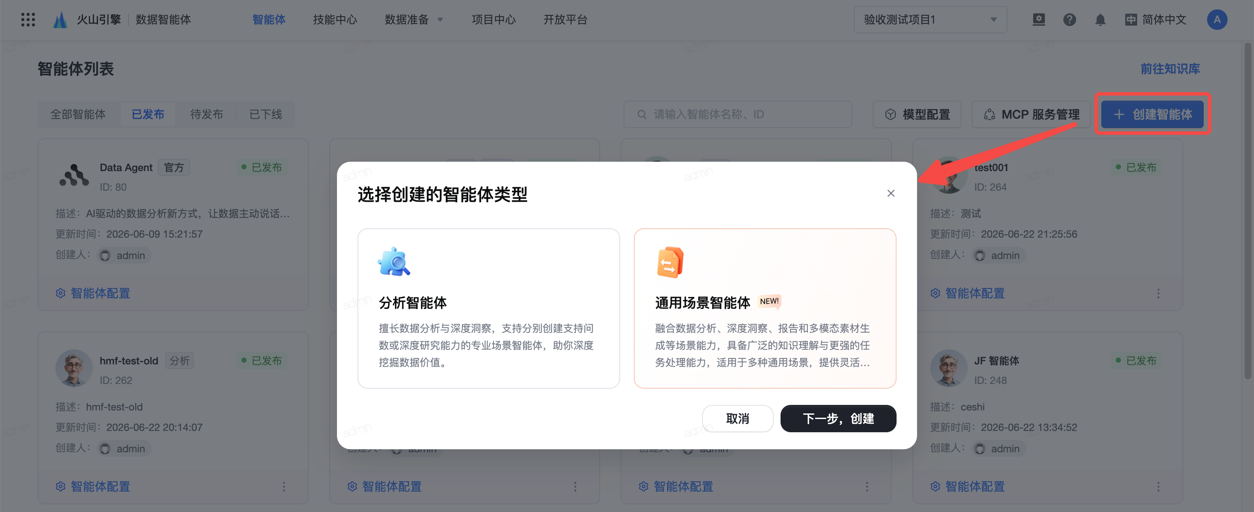Open more options in second bottom-row card
Screen dimensions: 1254x512
(575, 486)
